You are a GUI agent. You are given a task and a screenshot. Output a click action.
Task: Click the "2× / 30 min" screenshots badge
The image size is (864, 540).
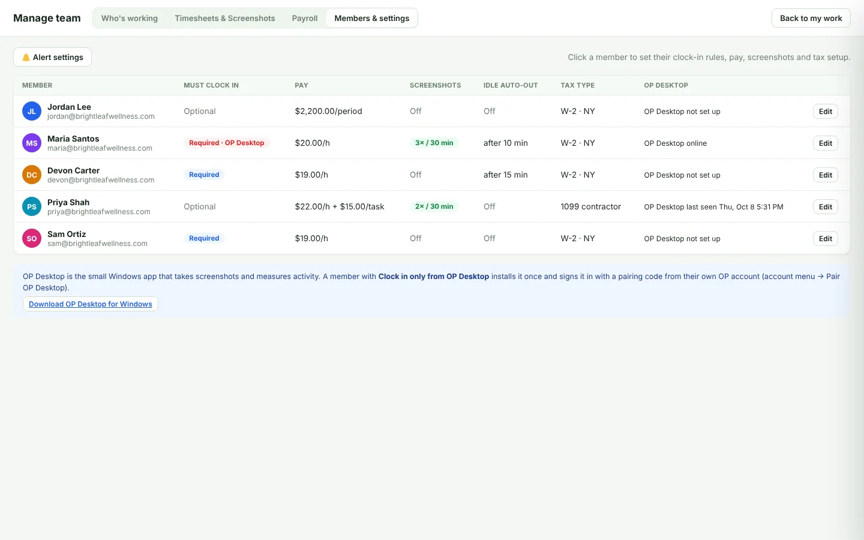(434, 206)
